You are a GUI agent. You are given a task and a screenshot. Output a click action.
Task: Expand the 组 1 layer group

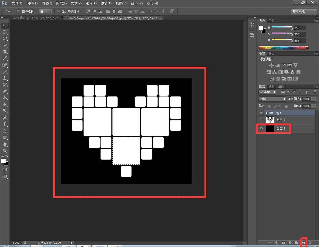(x=267, y=113)
